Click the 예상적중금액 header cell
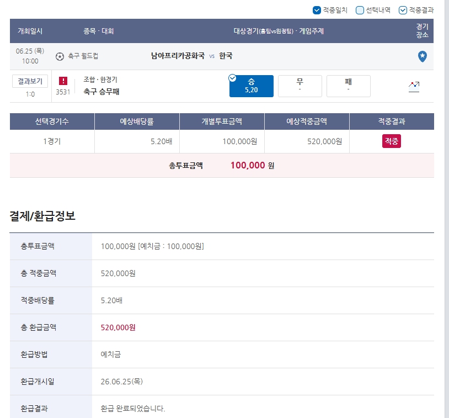The width and height of the screenshot is (449, 418). 307,121
